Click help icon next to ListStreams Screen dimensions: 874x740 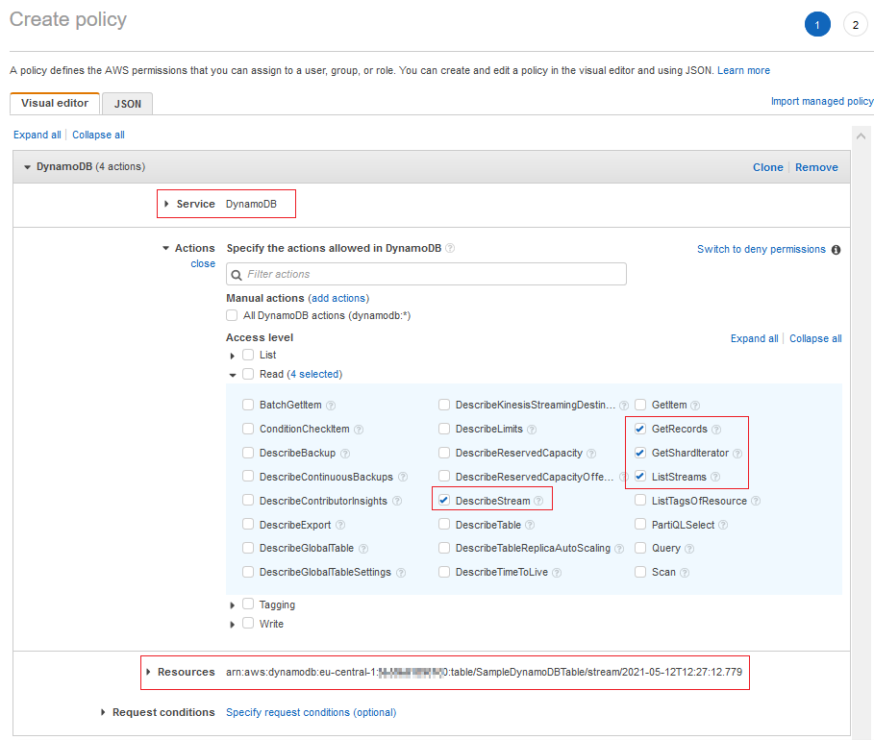[x=715, y=477]
